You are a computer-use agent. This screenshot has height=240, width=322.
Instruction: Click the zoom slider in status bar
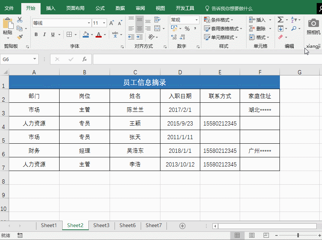pyautogui.click(x=298, y=235)
